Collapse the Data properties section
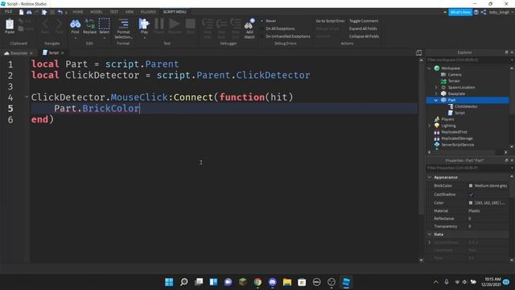Image resolution: width=515 pixels, height=290 pixels. [430, 234]
